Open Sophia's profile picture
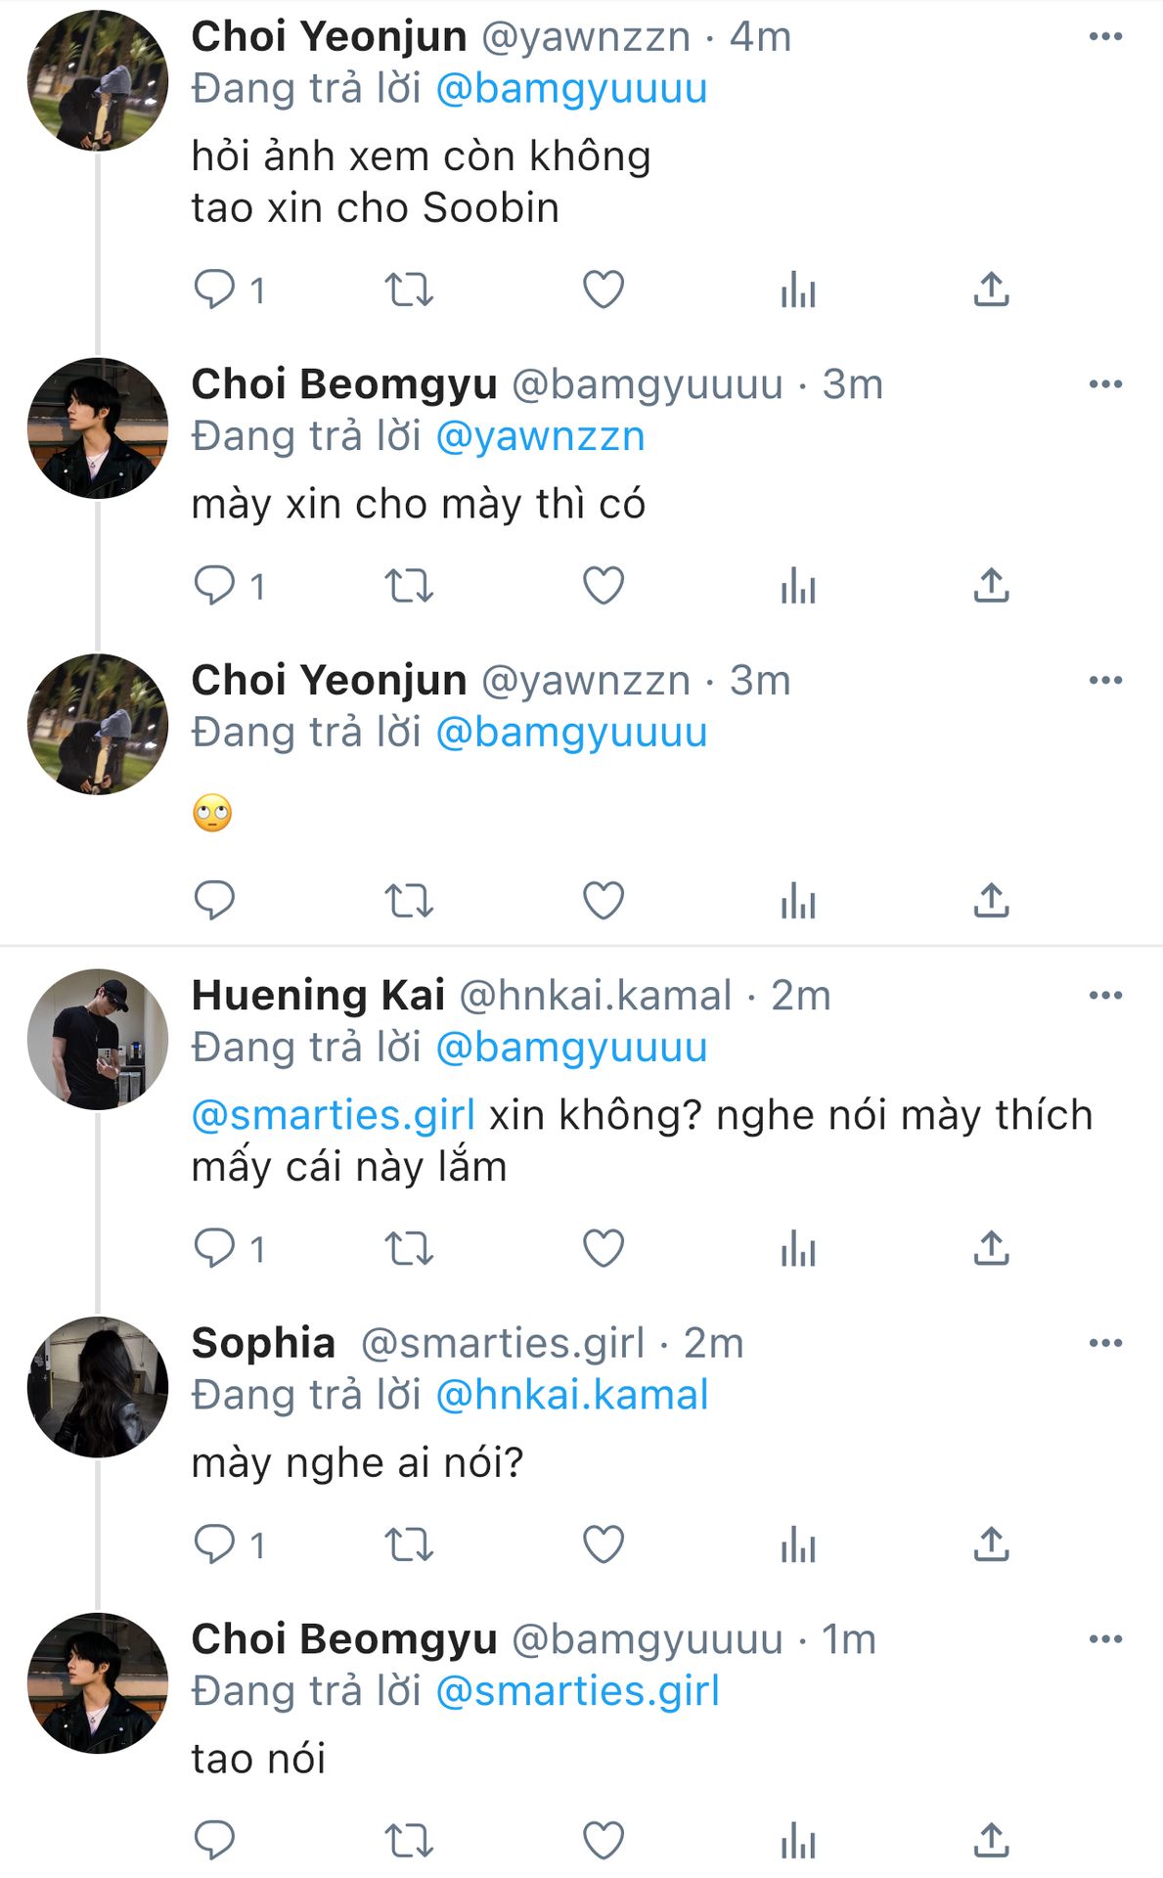 [97, 1387]
